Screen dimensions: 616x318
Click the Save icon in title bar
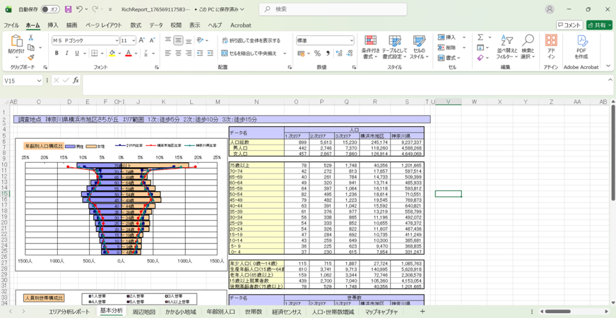point(68,10)
